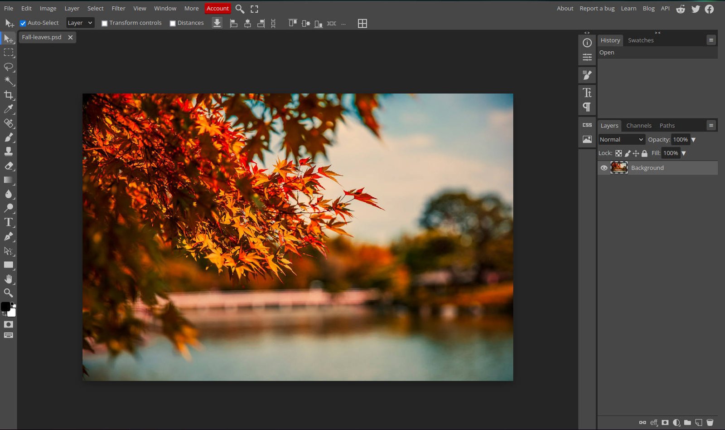Open the Report a bug link
Screen dimensions: 725x430
597,8
